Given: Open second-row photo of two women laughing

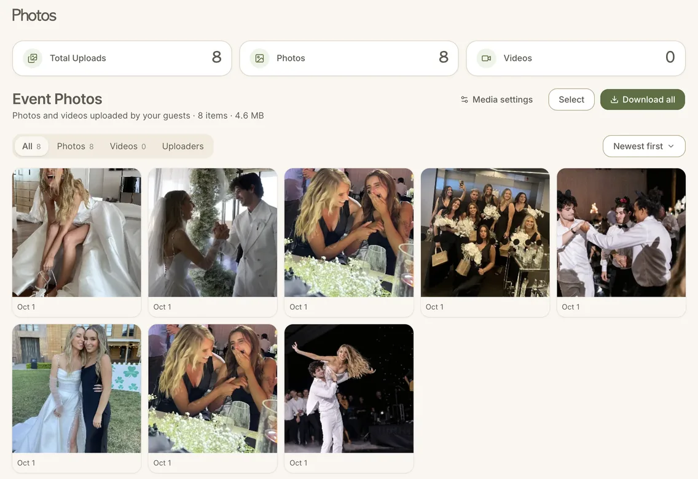Looking at the screenshot, I should tap(213, 388).
